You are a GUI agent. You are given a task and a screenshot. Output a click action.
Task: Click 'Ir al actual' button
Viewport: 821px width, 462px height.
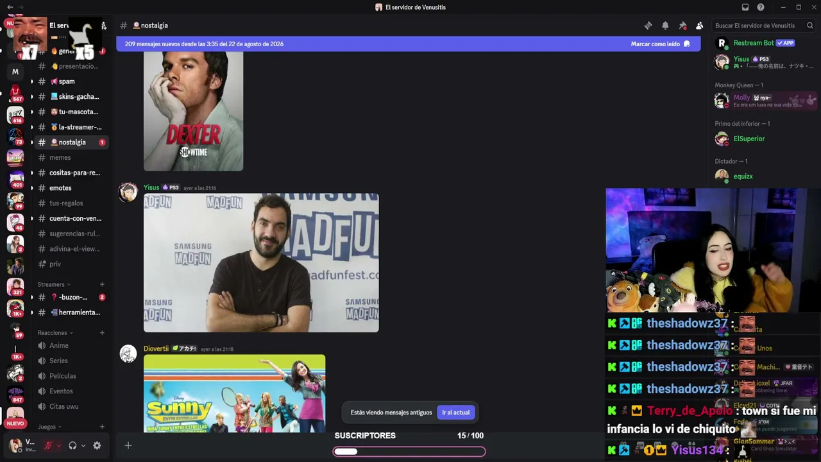pyautogui.click(x=455, y=413)
